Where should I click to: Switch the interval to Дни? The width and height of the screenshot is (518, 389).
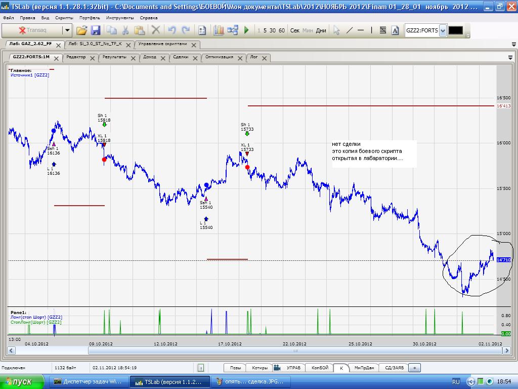tap(321, 30)
